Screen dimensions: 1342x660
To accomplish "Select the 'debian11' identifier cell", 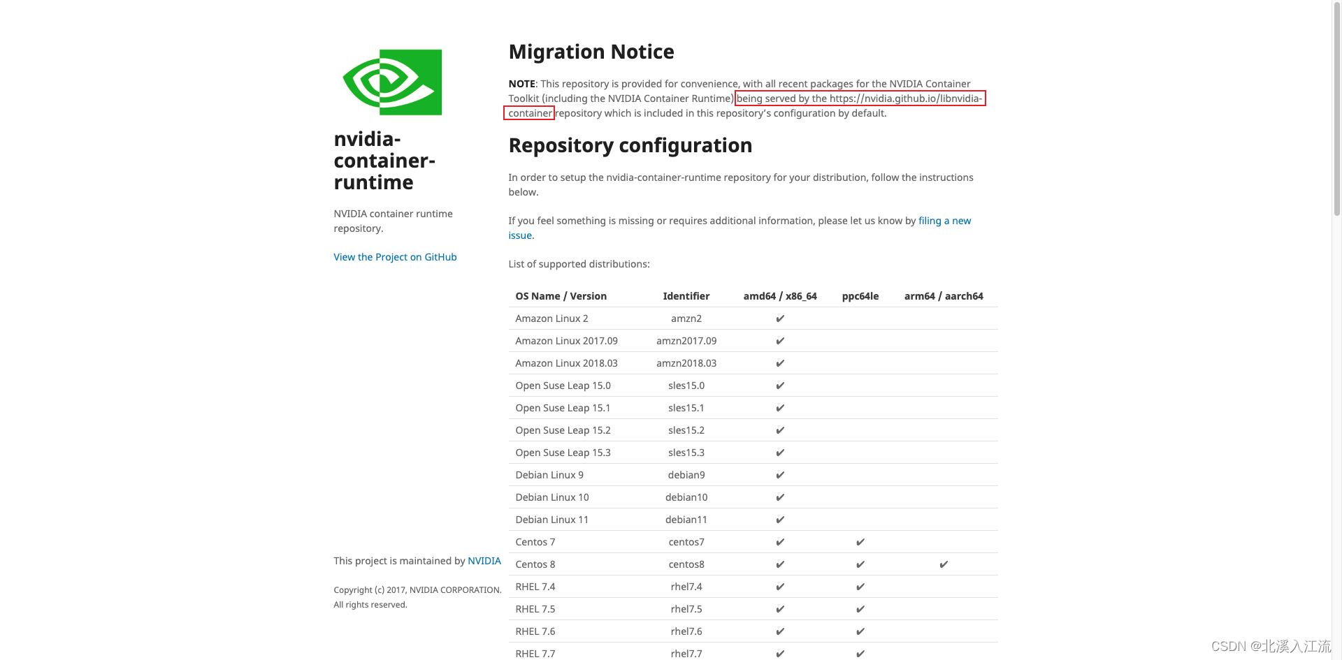I will click(686, 520).
